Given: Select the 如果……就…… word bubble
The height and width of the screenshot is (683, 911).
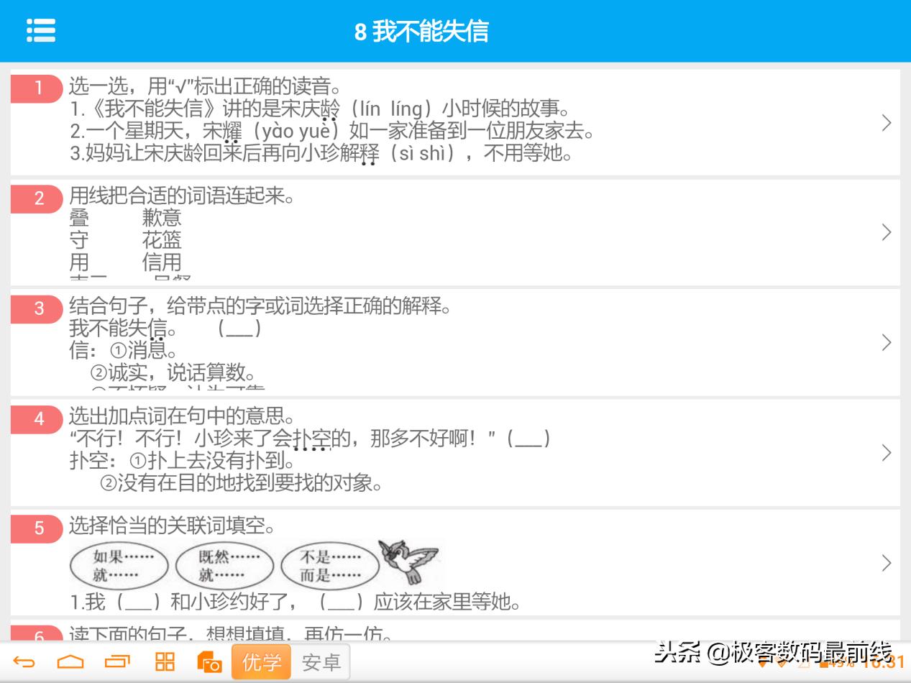Looking at the screenshot, I should (x=119, y=565).
